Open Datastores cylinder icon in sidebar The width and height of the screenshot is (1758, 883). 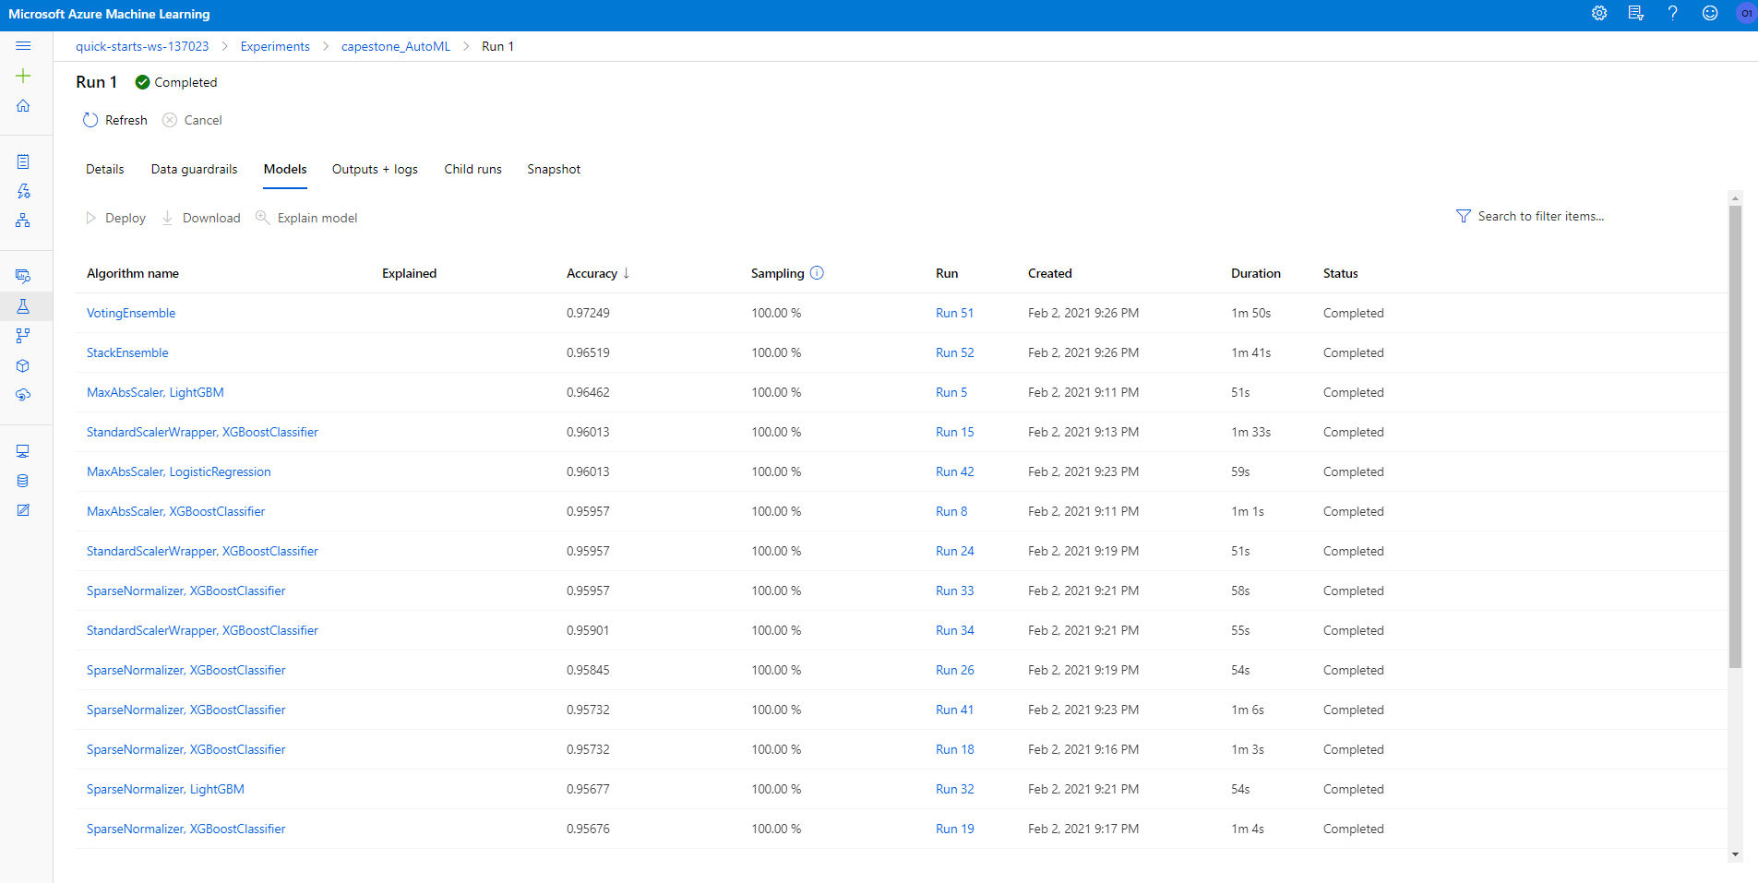[x=23, y=481]
